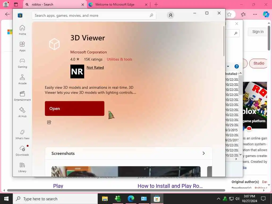
Task: Open the Store account profile icon
Action: click(171, 15)
